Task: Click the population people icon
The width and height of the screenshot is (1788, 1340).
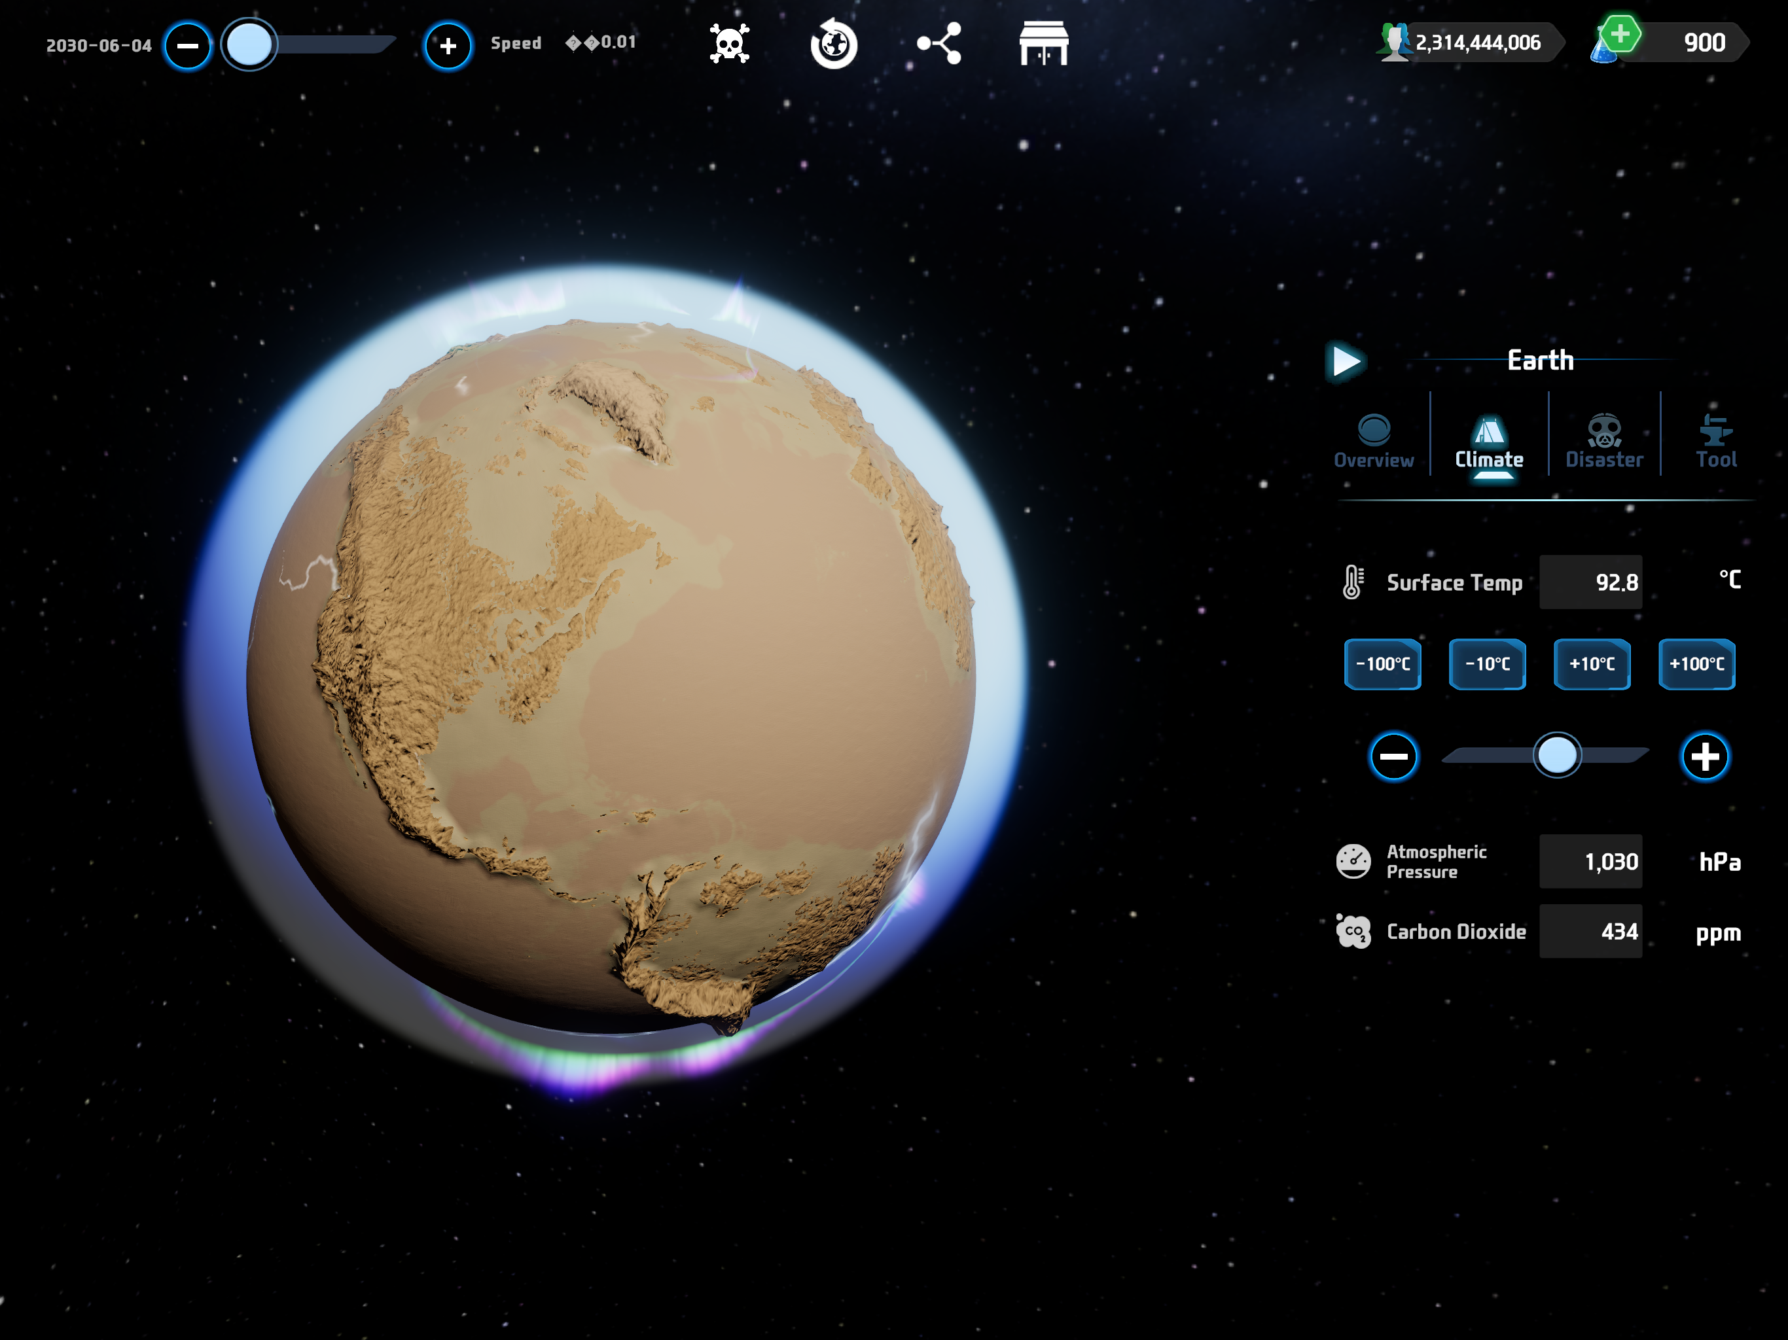Action: 1393,42
